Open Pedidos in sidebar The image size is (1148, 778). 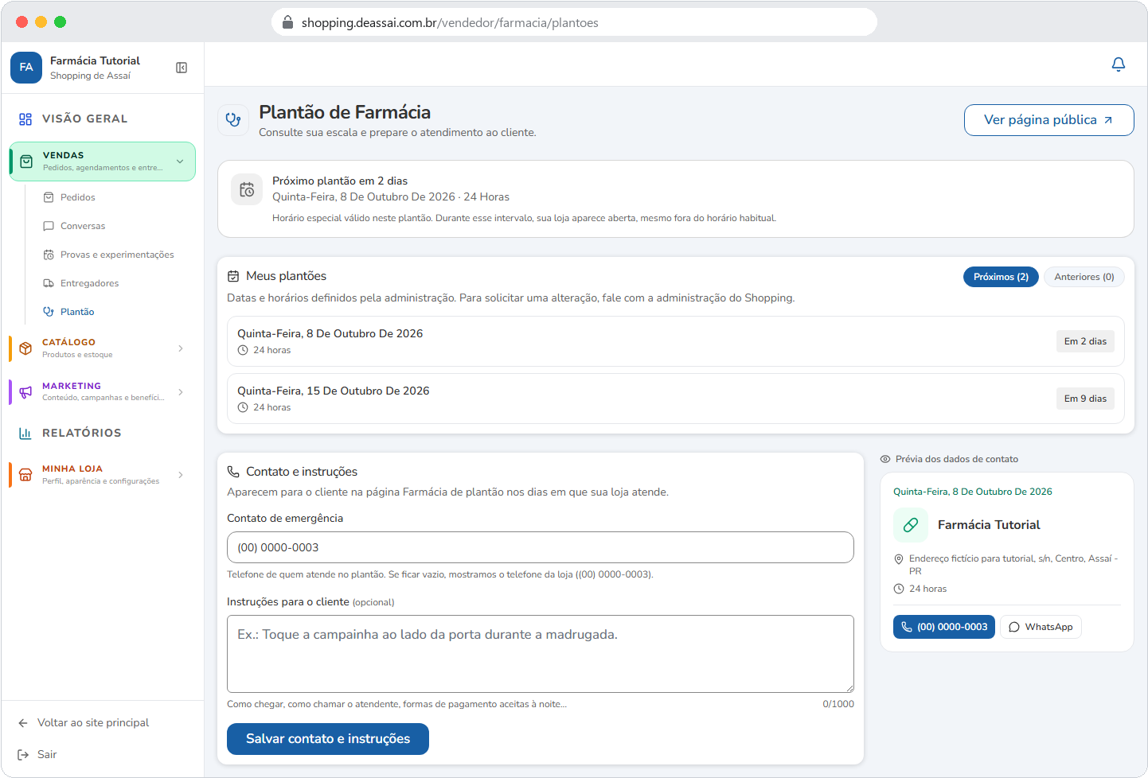[x=77, y=197]
